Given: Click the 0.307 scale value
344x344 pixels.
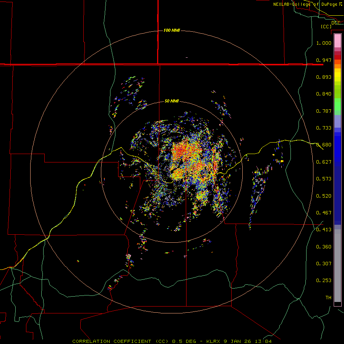Looking at the screenshot, I should click(324, 264).
